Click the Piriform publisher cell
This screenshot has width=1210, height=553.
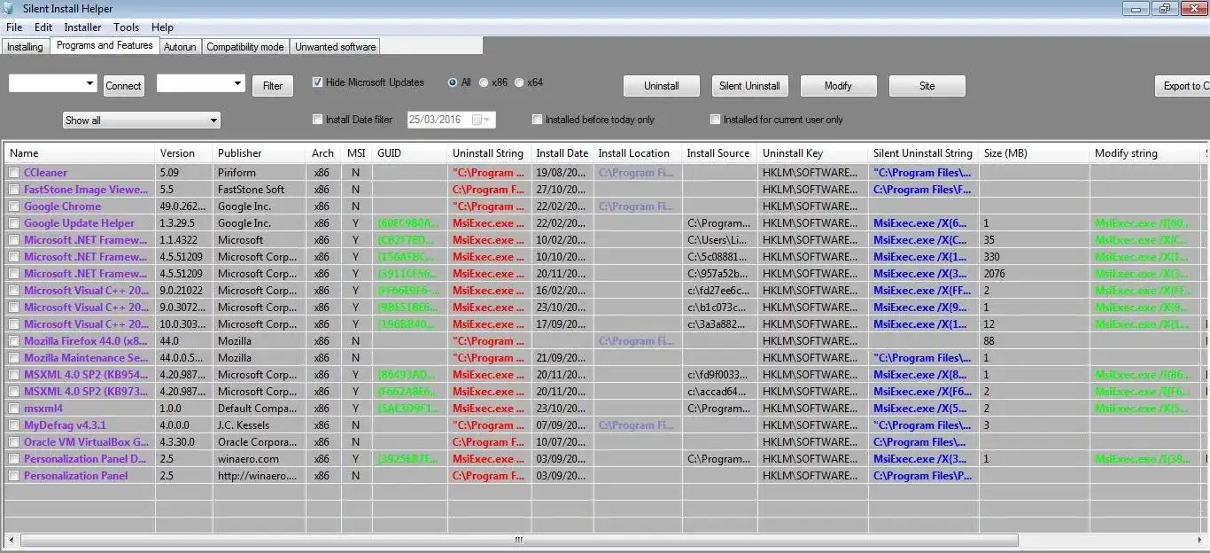click(237, 173)
